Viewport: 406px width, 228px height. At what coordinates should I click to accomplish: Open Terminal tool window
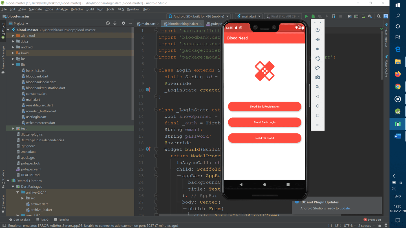tap(62, 220)
